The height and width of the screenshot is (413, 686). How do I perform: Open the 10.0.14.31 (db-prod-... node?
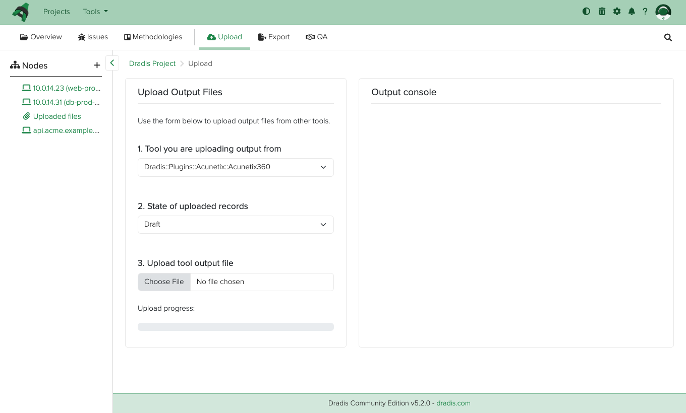[67, 102]
